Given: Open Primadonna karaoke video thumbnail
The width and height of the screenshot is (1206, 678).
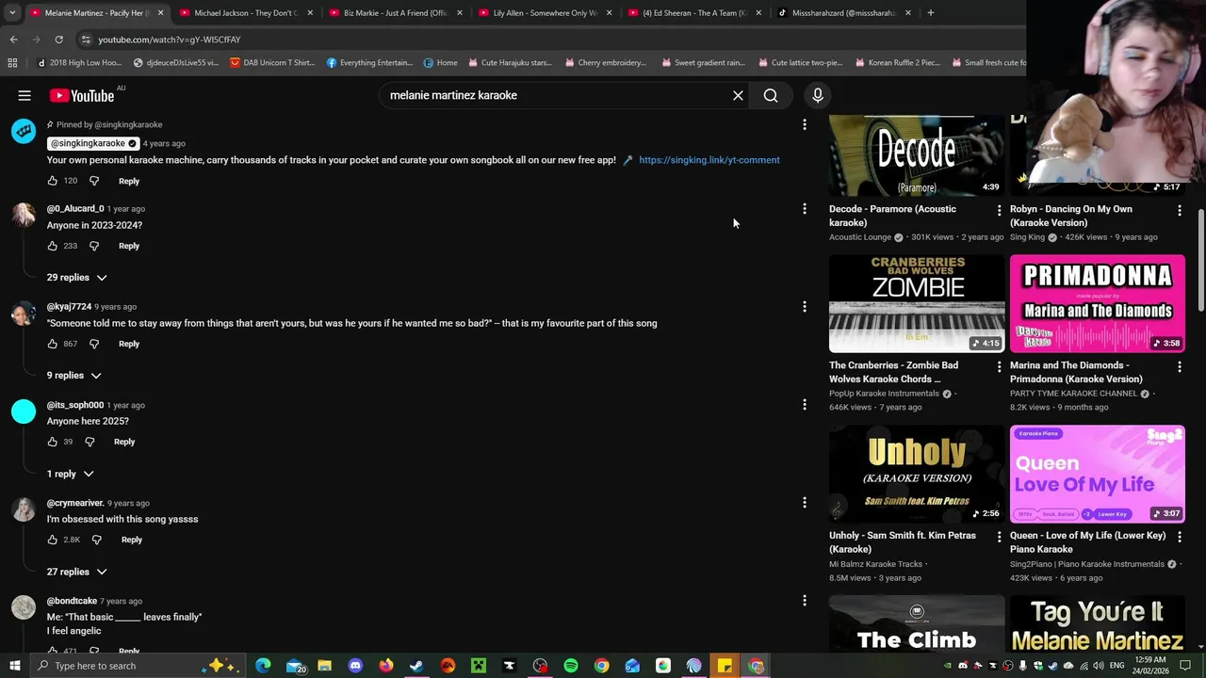Looking at the screenshot, I should (x=1098, y=303).
